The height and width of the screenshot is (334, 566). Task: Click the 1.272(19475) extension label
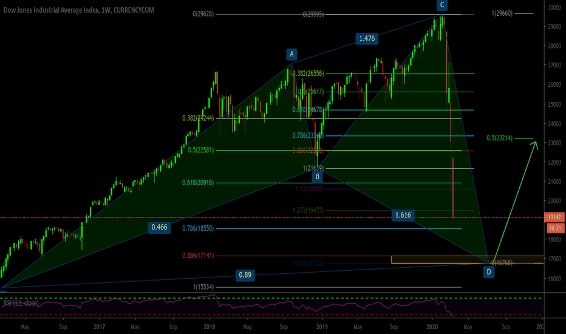pyautogui.click(x=308, y=210)
